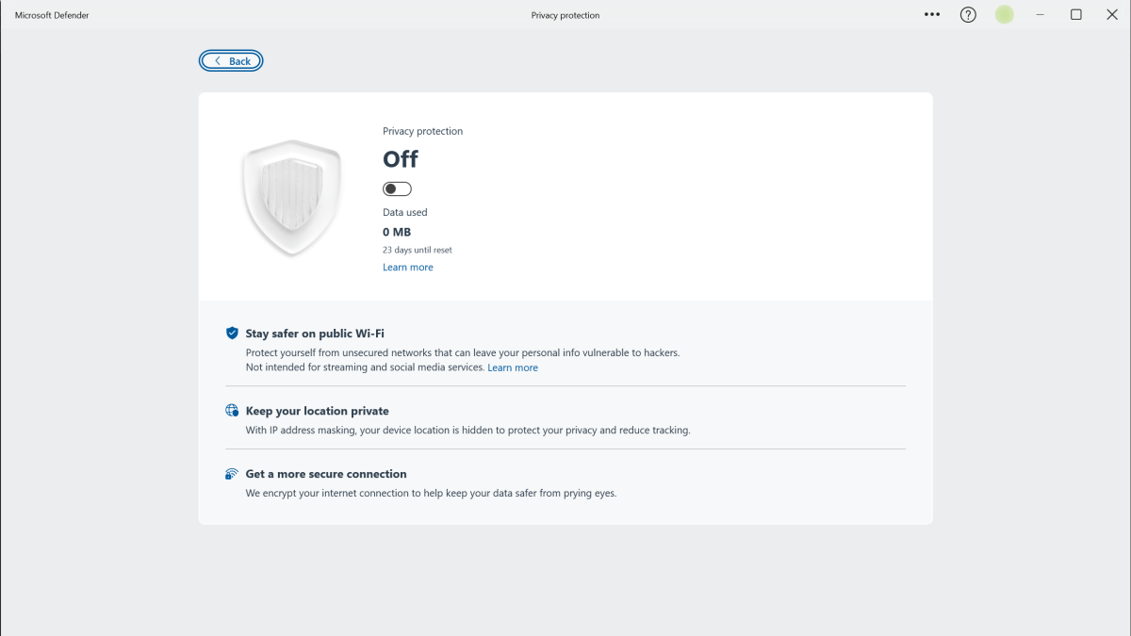This screenshot has width=1131, height=636.
Task: Click the encrypt internet connection description text
Action: click(431, 494)
